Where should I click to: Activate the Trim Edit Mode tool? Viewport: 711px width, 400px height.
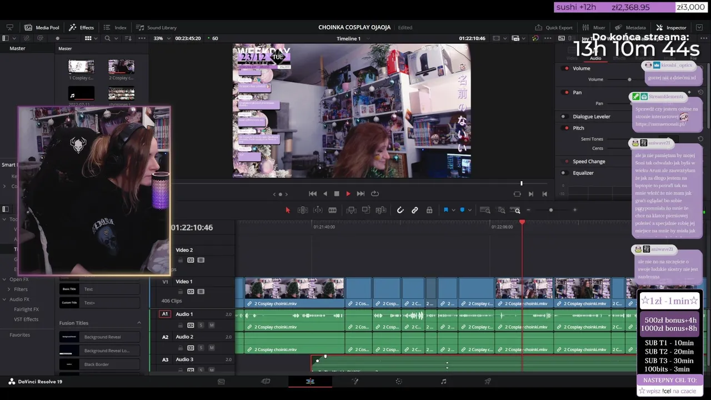click(303, 210)
